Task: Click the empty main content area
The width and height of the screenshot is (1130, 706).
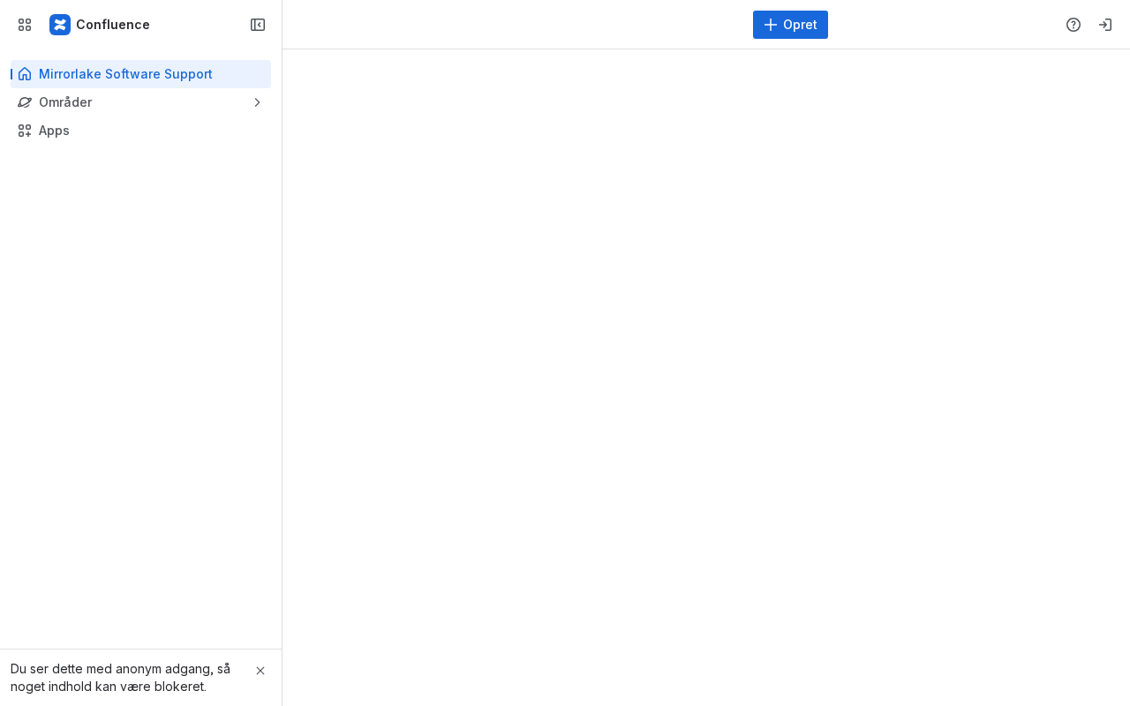Action: click(x=706, y=378)
